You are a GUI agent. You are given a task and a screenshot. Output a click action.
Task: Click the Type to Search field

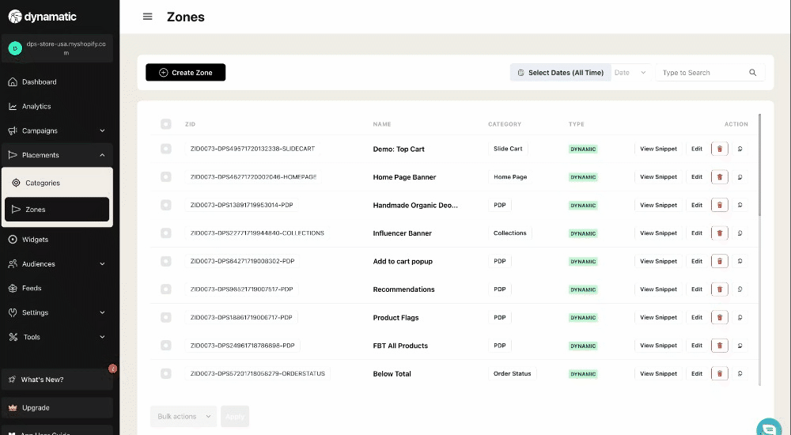coord(702,73)
